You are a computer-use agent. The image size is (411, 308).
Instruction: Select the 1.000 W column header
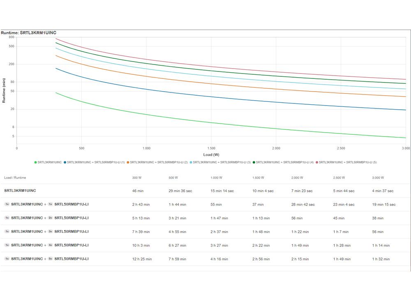click(x=216, y=177)
